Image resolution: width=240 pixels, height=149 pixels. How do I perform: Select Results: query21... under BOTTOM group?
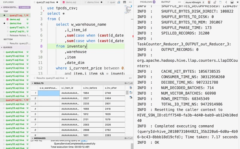(15, 43)
